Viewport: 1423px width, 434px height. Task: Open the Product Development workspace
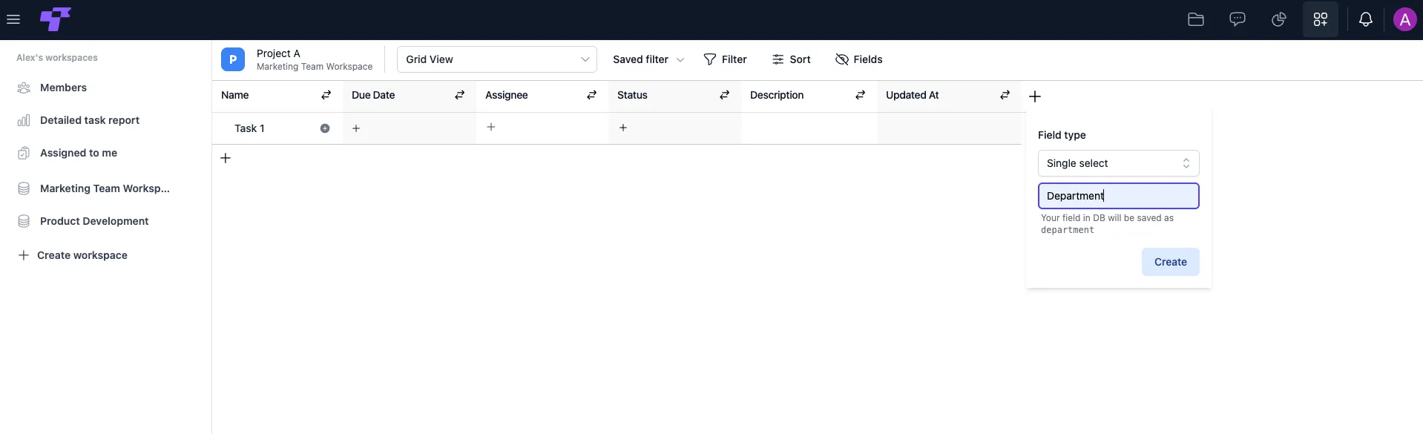click(x=94, y=221)
